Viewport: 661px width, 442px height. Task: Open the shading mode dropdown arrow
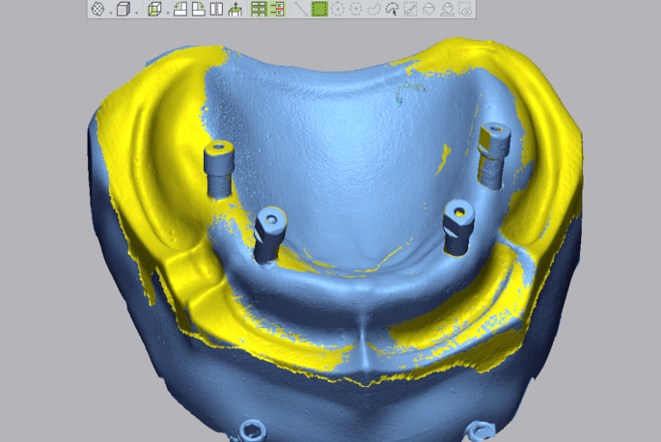click(x=110, y=13)
